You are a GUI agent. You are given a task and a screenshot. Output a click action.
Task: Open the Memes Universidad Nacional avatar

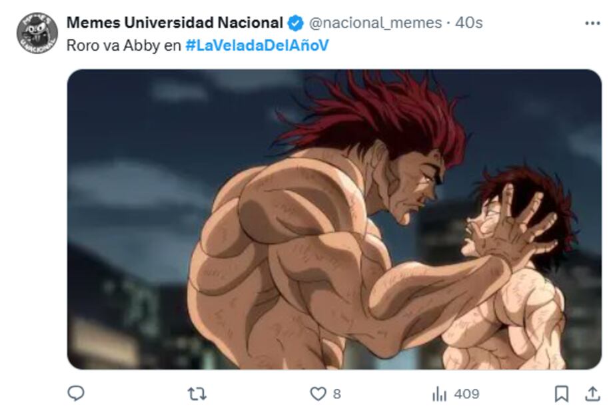[37, 33]
